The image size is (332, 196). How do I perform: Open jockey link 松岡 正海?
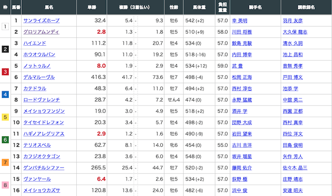242,77
